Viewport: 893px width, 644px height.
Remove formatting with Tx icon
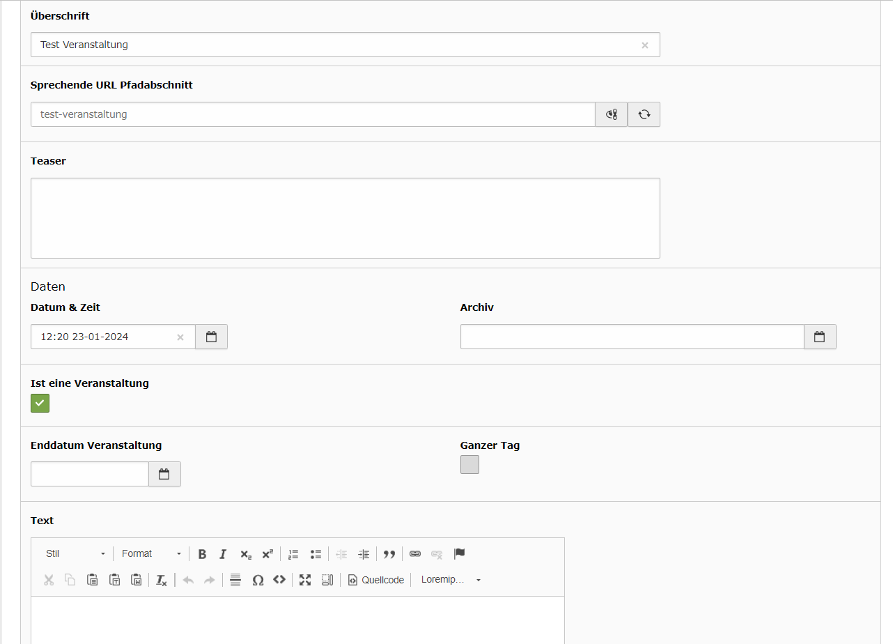click(162, 580)
